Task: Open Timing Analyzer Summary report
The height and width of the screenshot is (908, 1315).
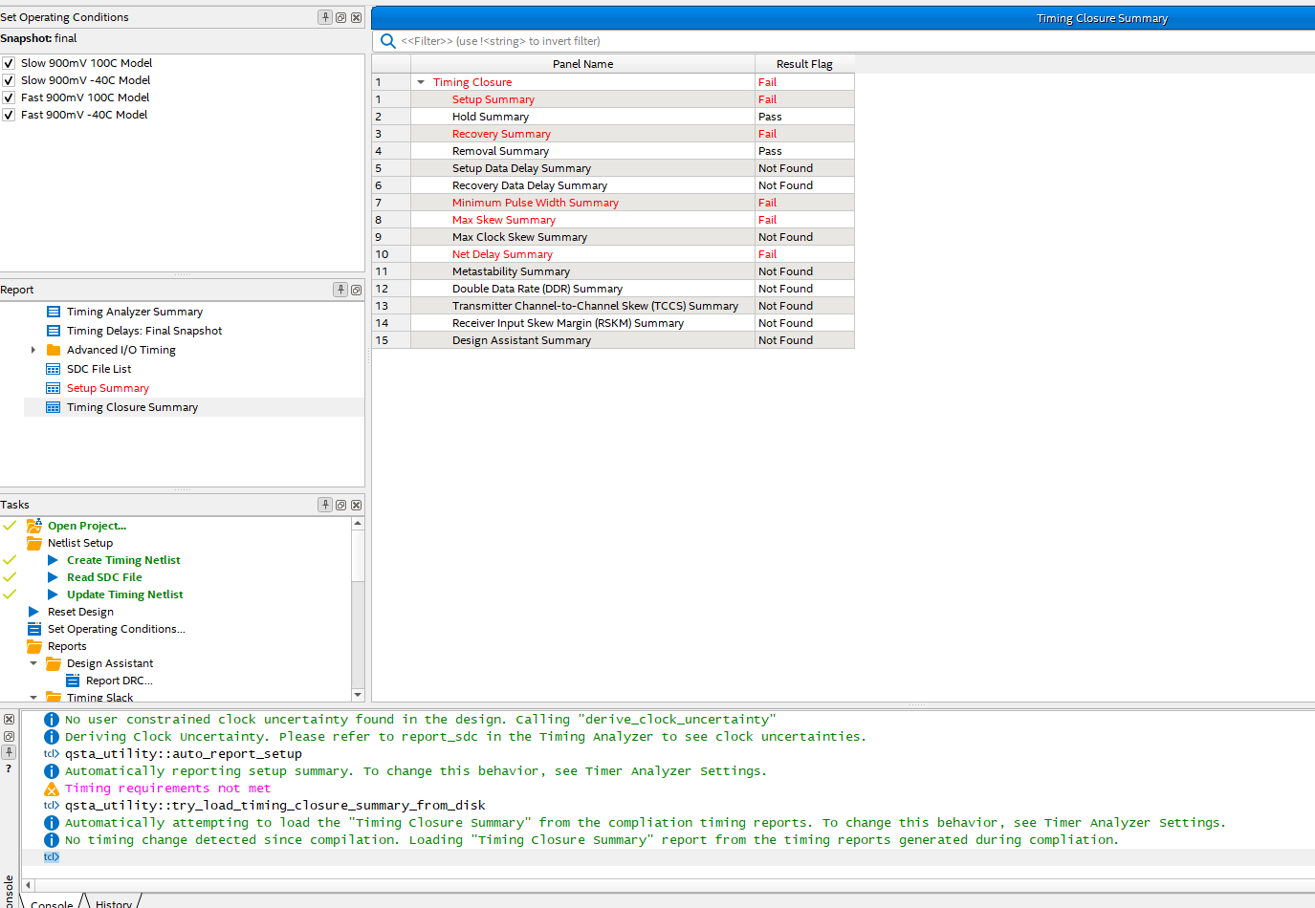Action: pyautogui.click(x=135, y=312)
